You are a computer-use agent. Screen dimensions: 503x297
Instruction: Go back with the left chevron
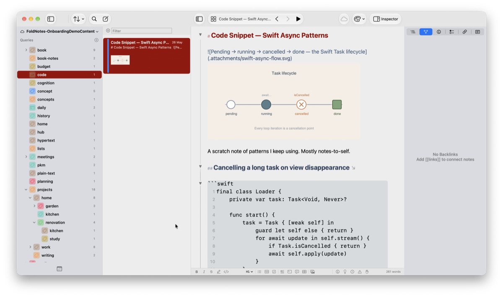point(277,19)
